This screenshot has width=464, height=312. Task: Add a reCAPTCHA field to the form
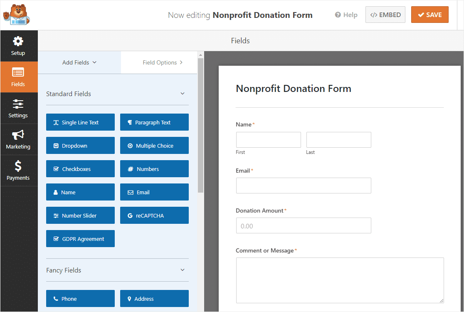(x=154, y=215)
